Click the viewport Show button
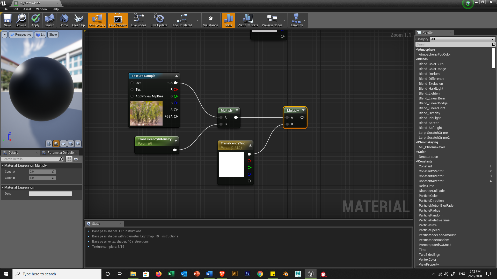497x279 pixels. tap(53, 35)
